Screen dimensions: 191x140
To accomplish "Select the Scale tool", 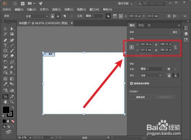I will 12,62.
